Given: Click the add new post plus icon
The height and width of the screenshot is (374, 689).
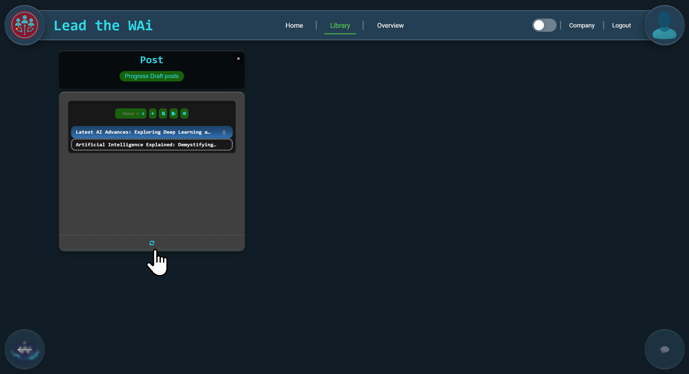Looking at the screenshot, I should point(152,113).
